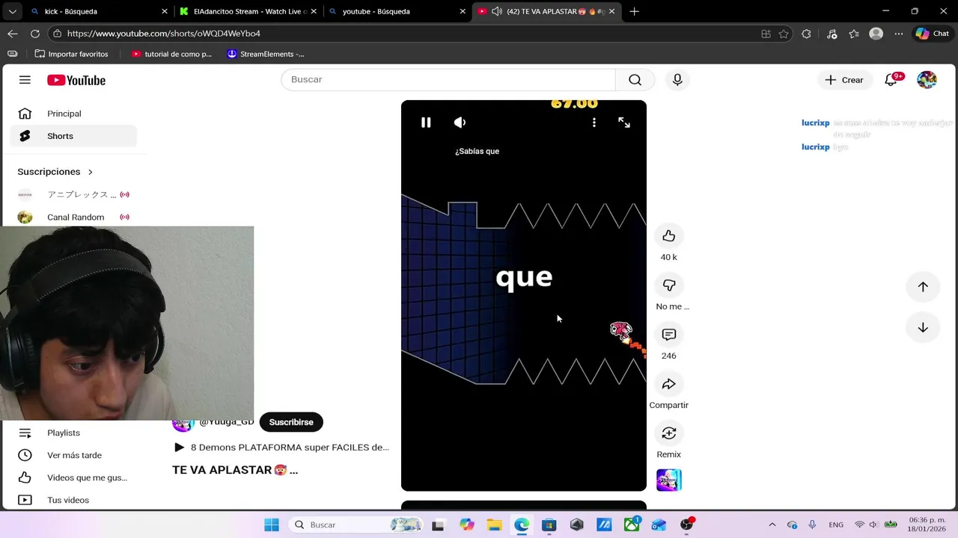Viewport: 958px width, 538px height.
Task: Open Playlists in the sidebar
Action: (x=73, y=433)
